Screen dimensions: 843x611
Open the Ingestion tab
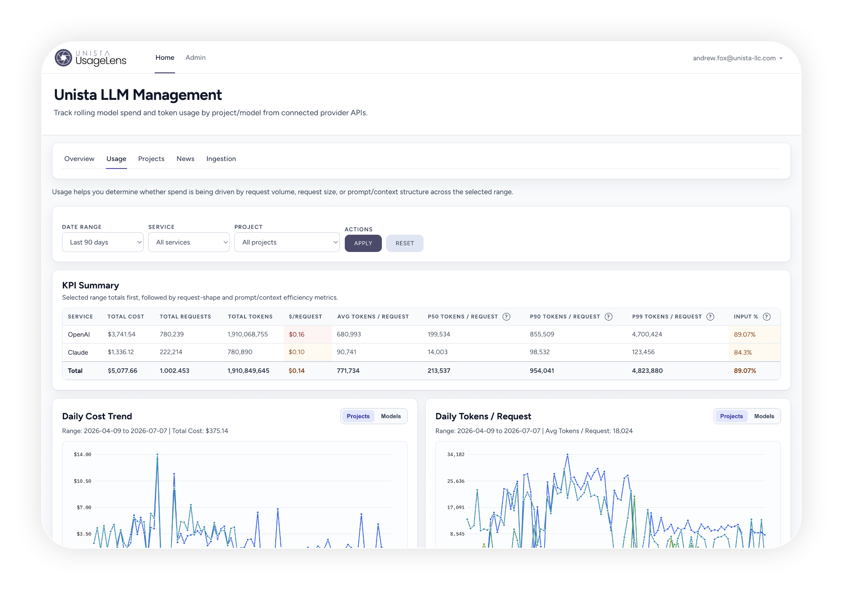pyautogui.click(x=221, y=158)
